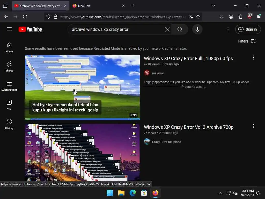Click the 75 views 2 months ago text
Viewport: 265px width, 199px height.
[161, 133]
